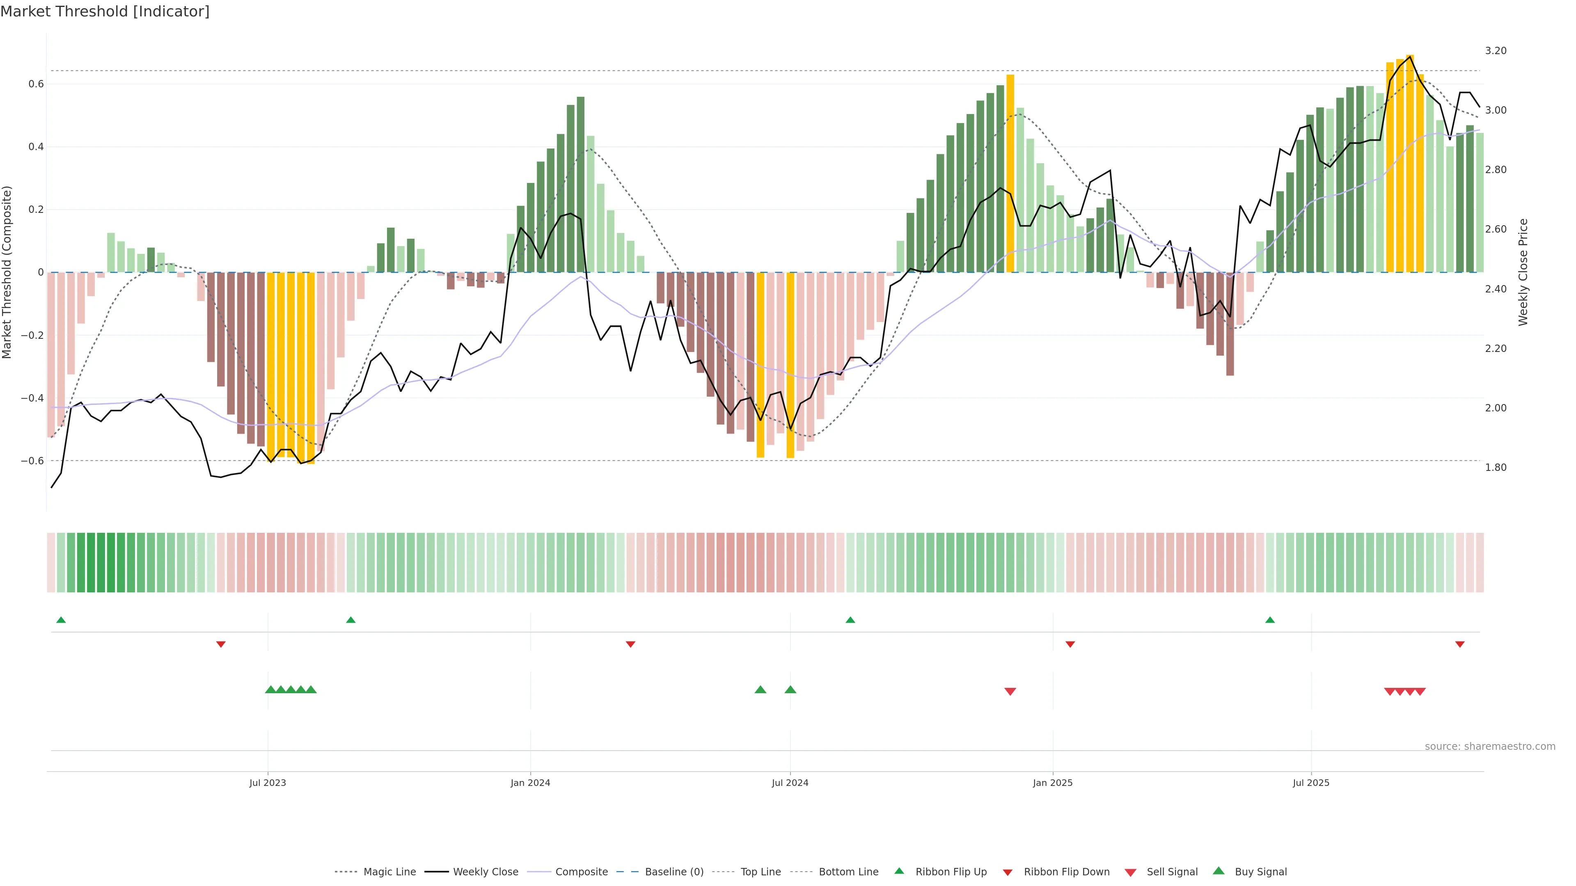Hide the Top Line series via legend
The width and height of the screenshot is (1576, 886).
tap(761, 872)
